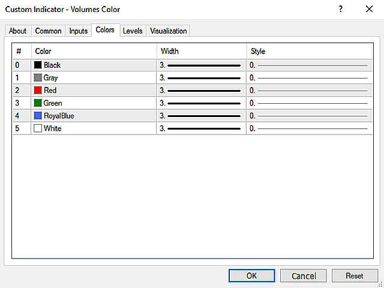This screenshot has width=384, height=288.
Task: Select the 'Red' color name text
Action: pos(50,91)
